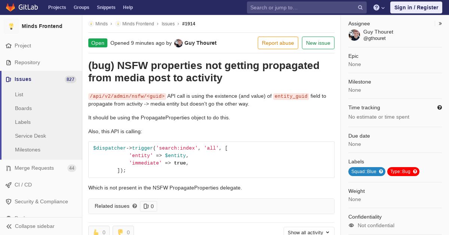Click the Project sidebar item
Image resolution: width=449 pixels, height=235 pixels.
(x=41, y=46)
